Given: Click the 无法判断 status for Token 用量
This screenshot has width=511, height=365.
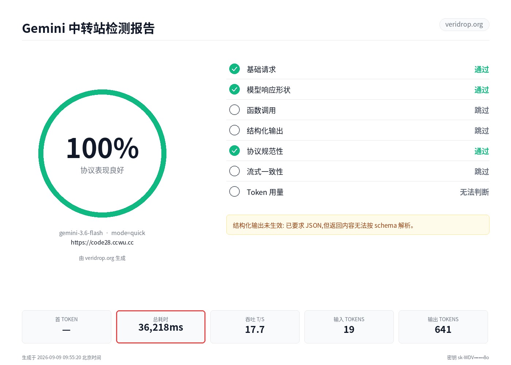Looking at the screenshot, I should [x=474, y=192].
